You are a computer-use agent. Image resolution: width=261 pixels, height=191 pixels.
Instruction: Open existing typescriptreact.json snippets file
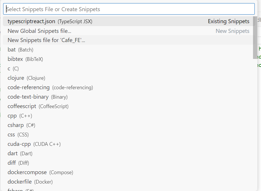129,21
